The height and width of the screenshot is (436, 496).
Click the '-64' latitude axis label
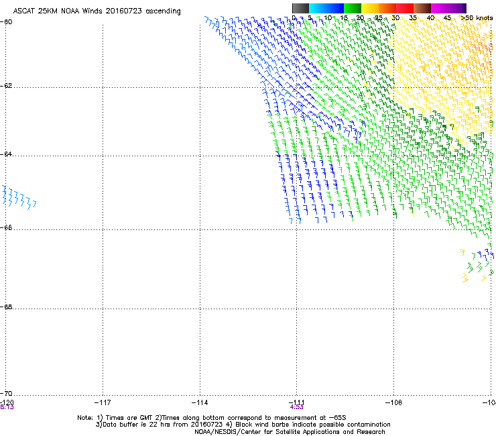tap(6, 154)
